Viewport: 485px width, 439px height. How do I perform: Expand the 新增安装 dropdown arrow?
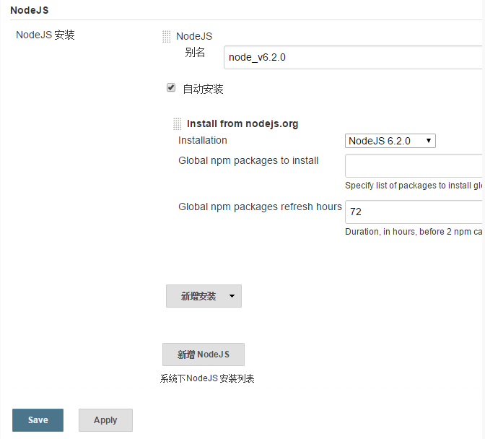tap(232, 296)
